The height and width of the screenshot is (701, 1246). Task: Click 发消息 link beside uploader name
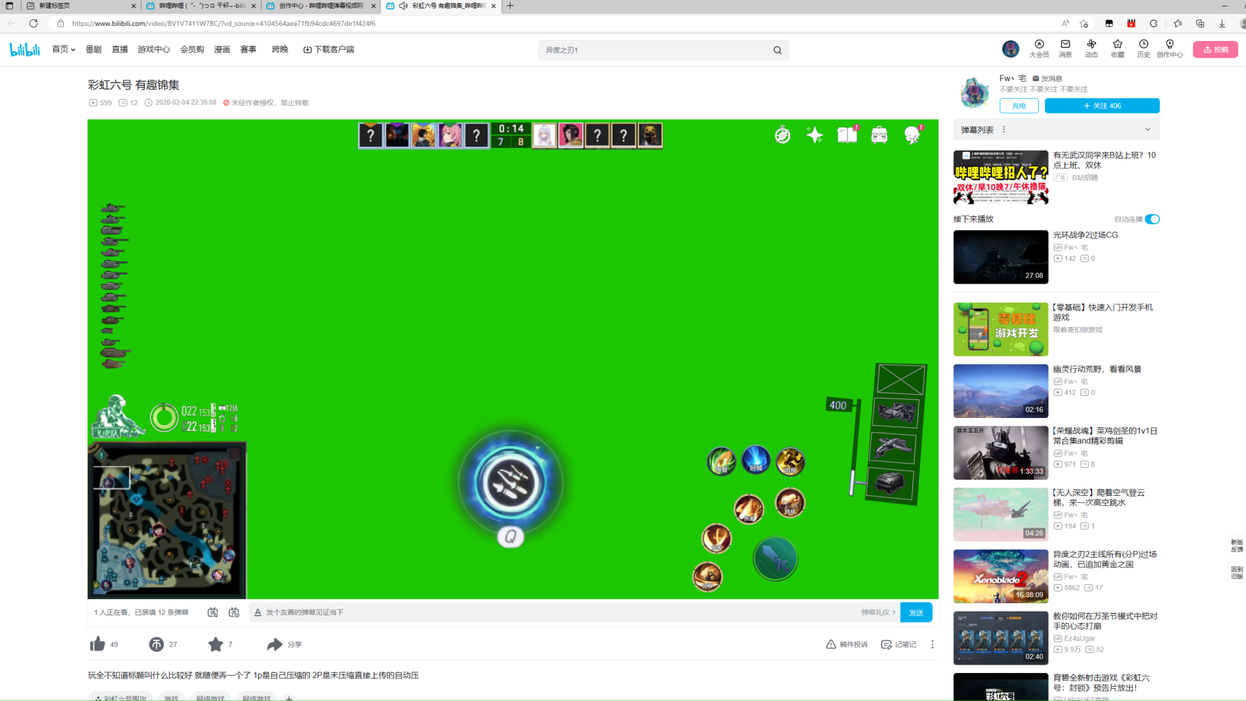tap(1047, 79)
